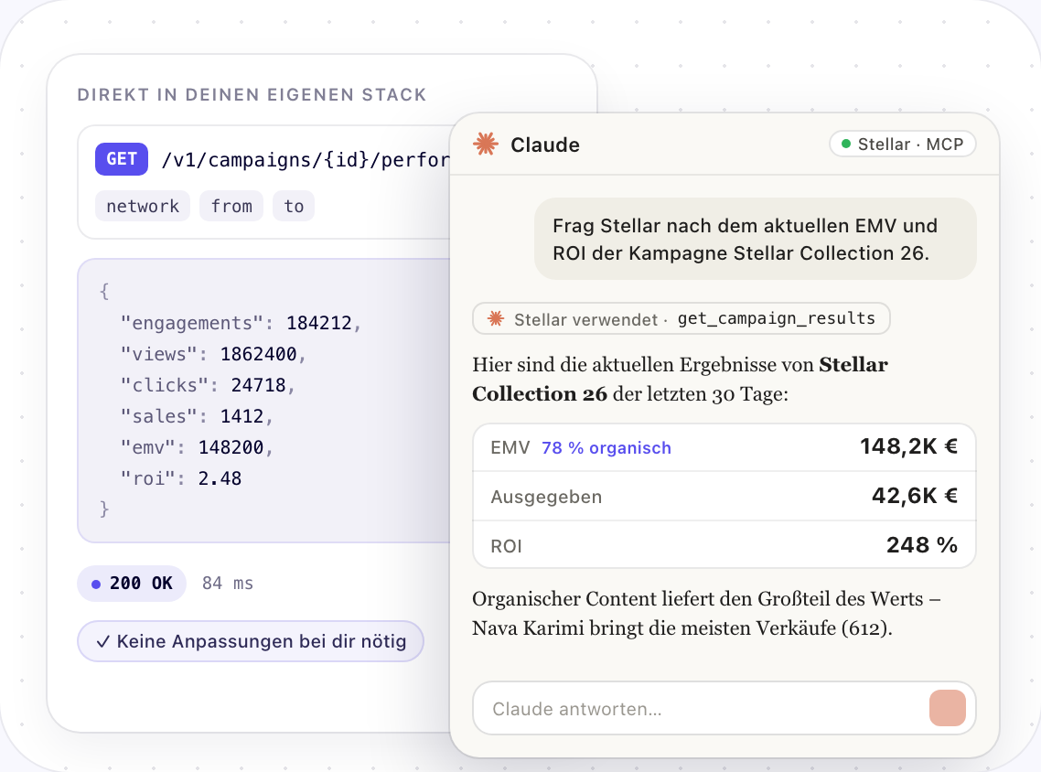This screenshot has height=772, width=1041.
Task: Select the network parameter chip
Action: (x=143, y=206)
